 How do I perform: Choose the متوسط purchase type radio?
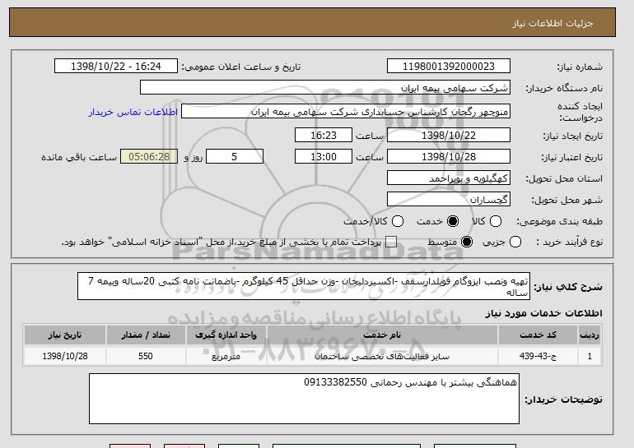click(x=467, y=242)
